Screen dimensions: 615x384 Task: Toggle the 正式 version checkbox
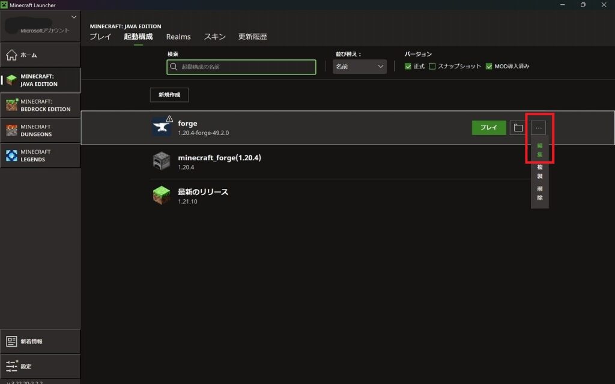coord(408,67)
